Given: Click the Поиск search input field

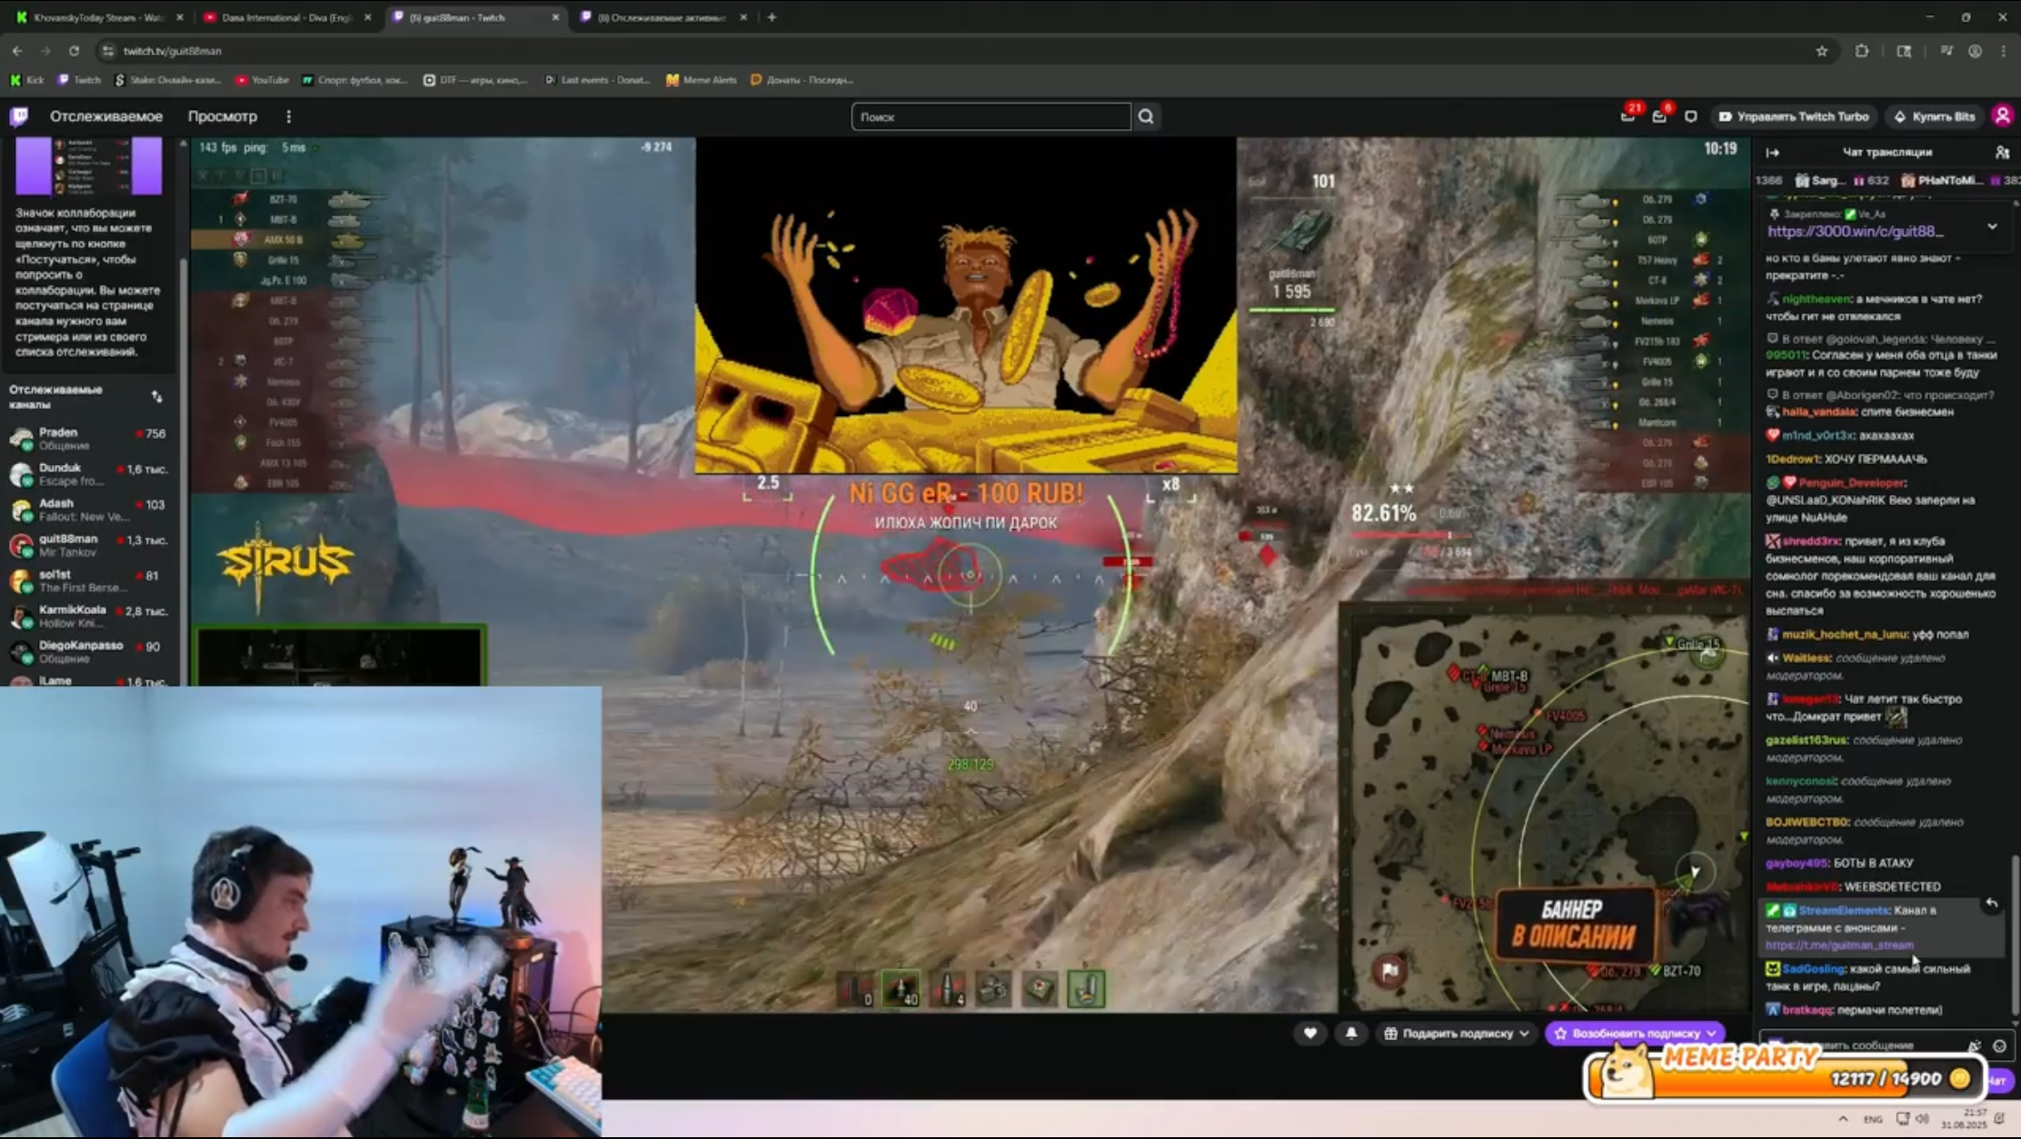Looking at the screenshot, I should (991, 116).
